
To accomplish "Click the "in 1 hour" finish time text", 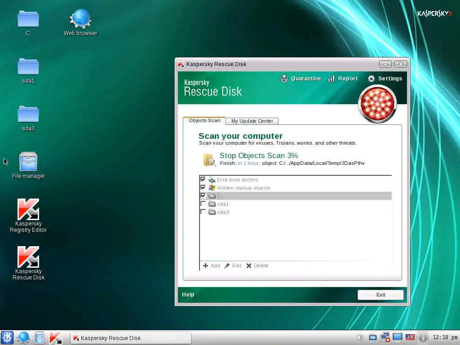I will [248, 163].
